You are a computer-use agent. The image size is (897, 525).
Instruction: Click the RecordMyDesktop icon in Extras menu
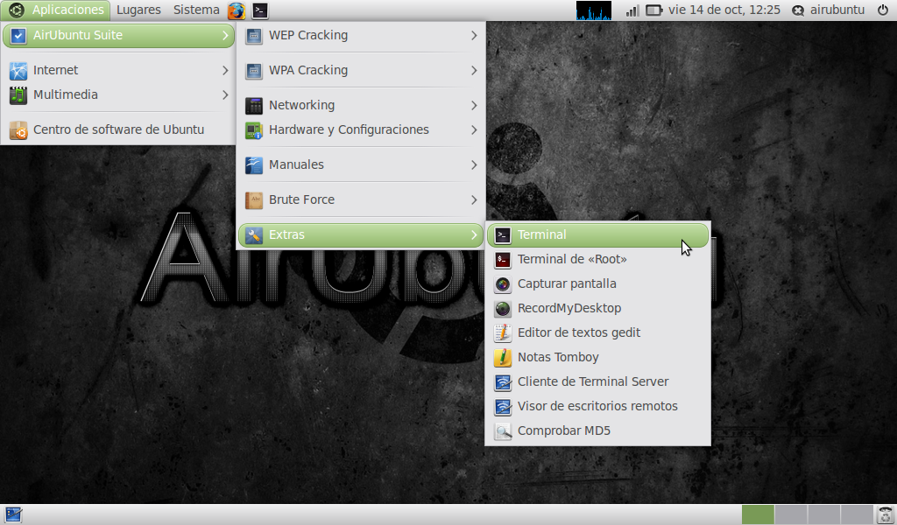click(502, 308)
